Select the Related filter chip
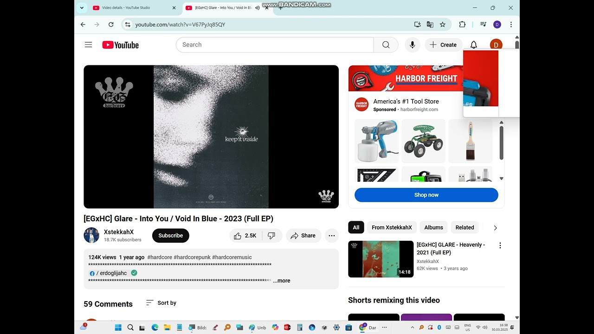594x334 pixels. (465, 227)
